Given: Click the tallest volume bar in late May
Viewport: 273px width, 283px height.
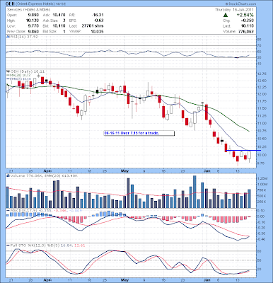Looking at the screenshot, I should [x=194, y=192].
